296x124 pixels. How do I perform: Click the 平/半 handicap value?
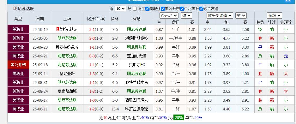[176, 92]
